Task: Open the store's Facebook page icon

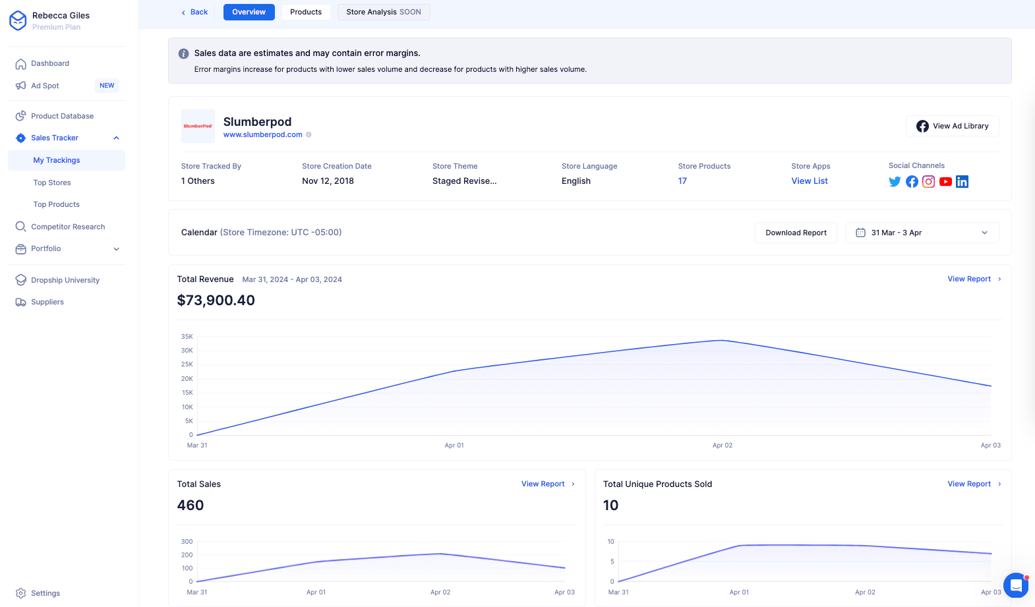Action: click(x=912, y=182)
